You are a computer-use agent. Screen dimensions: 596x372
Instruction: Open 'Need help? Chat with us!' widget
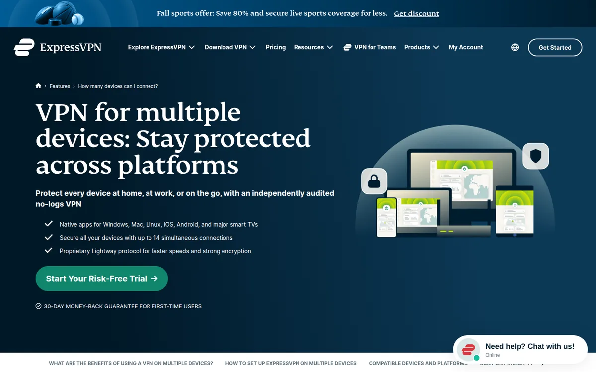(520, 350)
